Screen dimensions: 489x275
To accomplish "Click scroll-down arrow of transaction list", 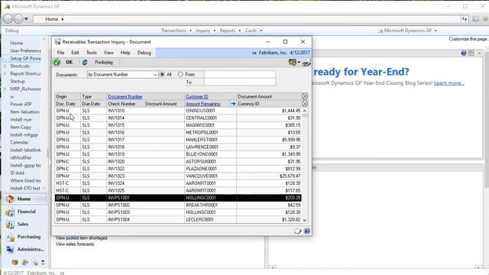I will (305, 220).
